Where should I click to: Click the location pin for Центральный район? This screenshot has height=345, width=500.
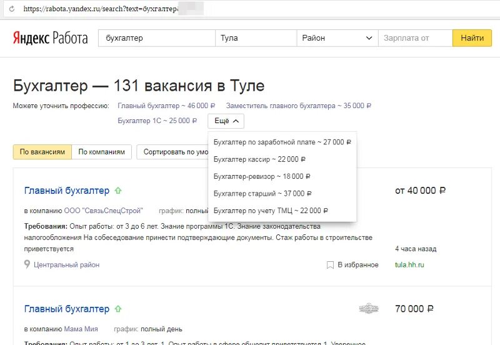point(27,264)
